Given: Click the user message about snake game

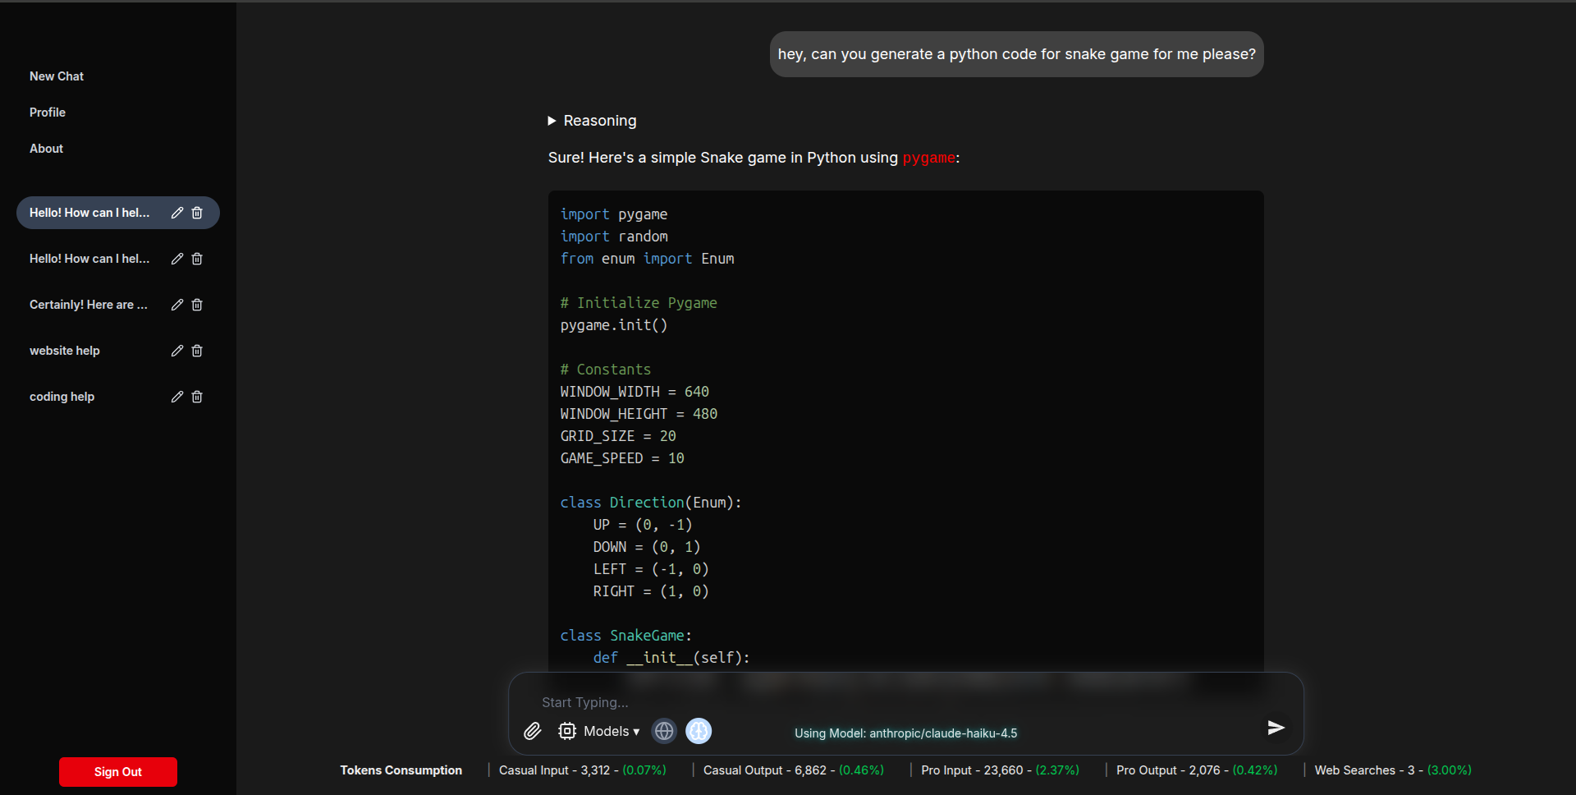Looking at the screenshot, I should (1017, 54).
